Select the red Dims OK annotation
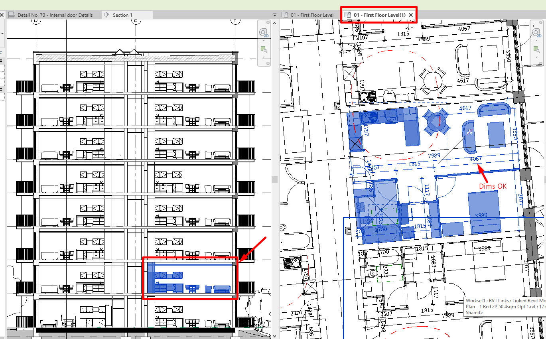This screenshot has width=546, height=339. tap(492, 186)
